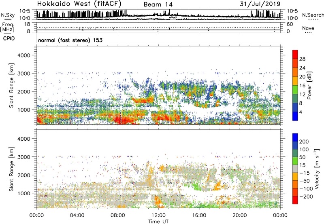The image size is (324, 224).
Task: Click the '4000' tick of the power panel
Action: 23,55
